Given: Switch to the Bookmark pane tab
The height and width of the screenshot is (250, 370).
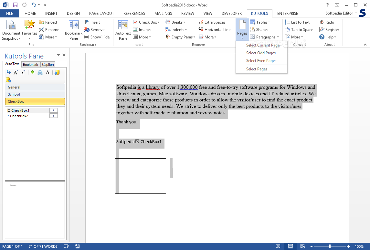Looking at the screenshot, I should tap(30, 64).
